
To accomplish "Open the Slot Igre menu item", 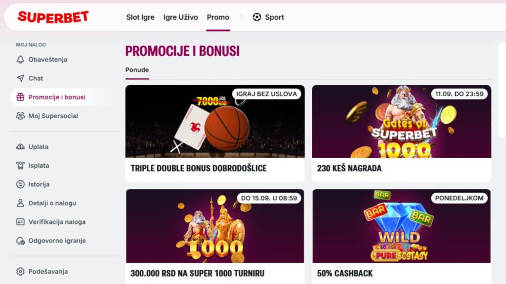I will 140,17.
